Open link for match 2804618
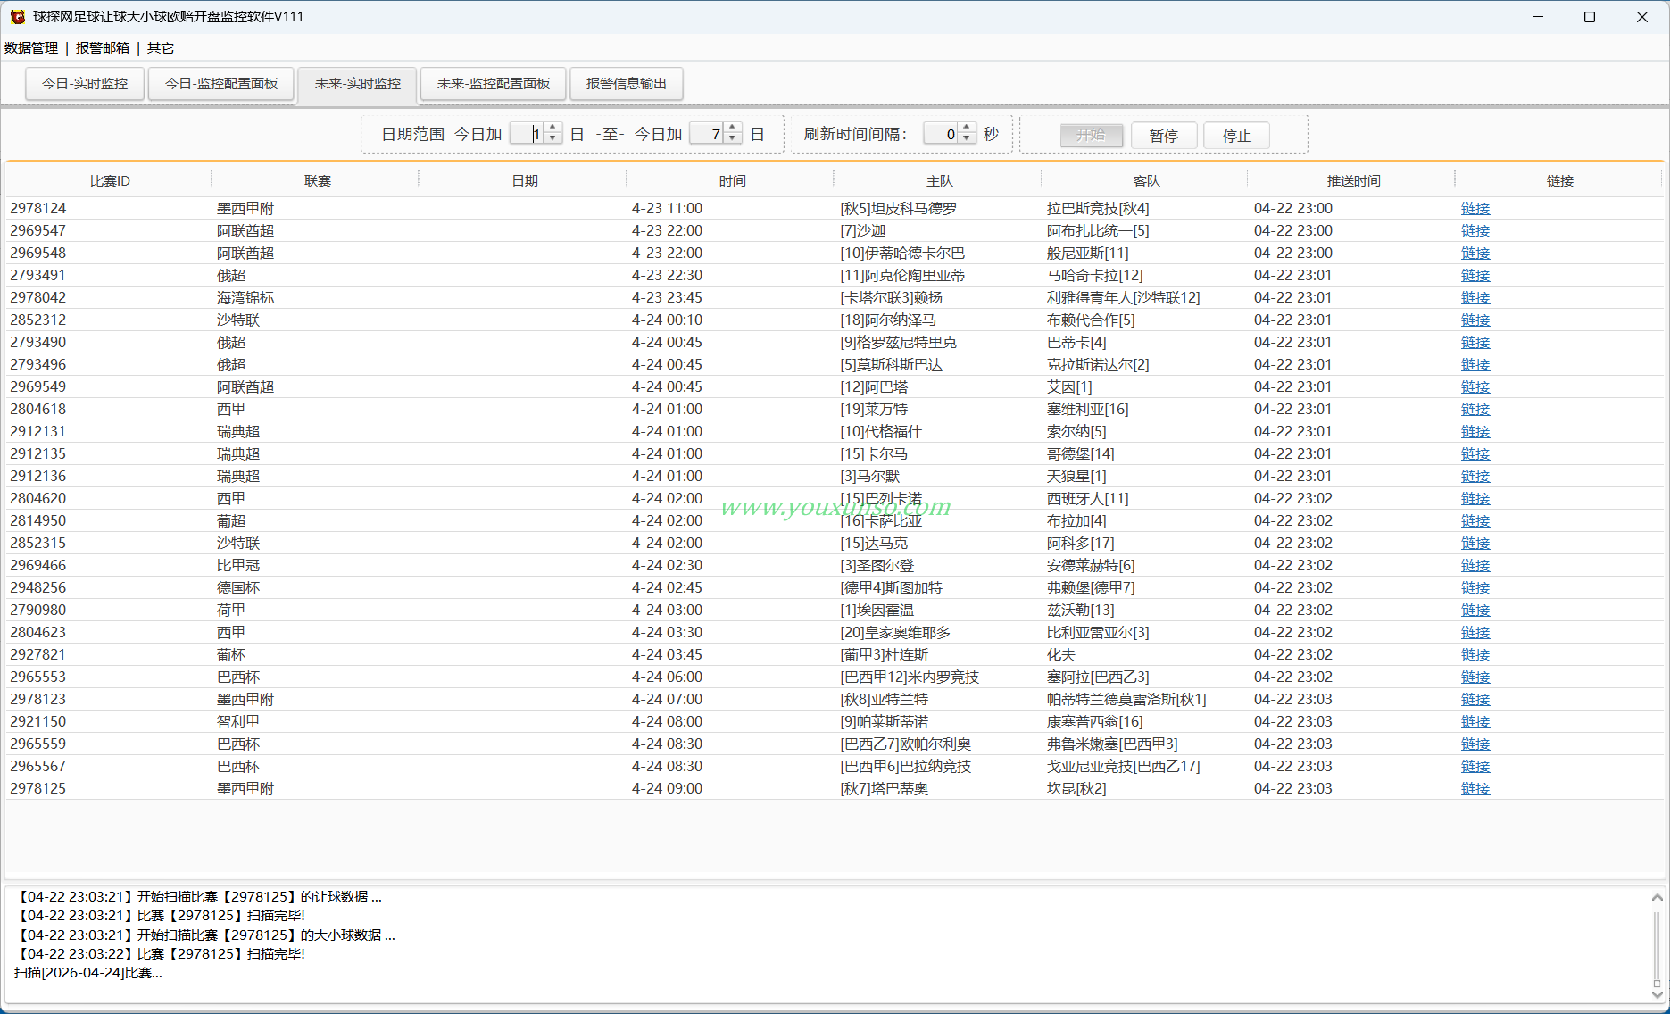Image resolution: width=1670 pixels, height=1014 pixels. point(1475,410)
